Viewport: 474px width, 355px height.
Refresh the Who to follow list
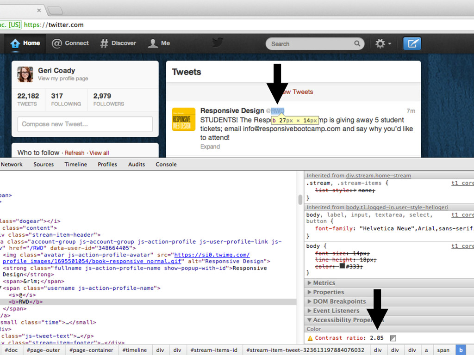(75, 153)
